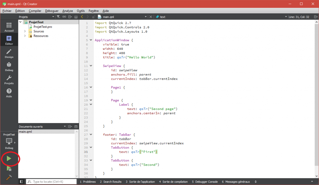The height and width of the screenshot is (185, 319).
Task: Fold the Label block at line 20
Action: coord(91,104)
